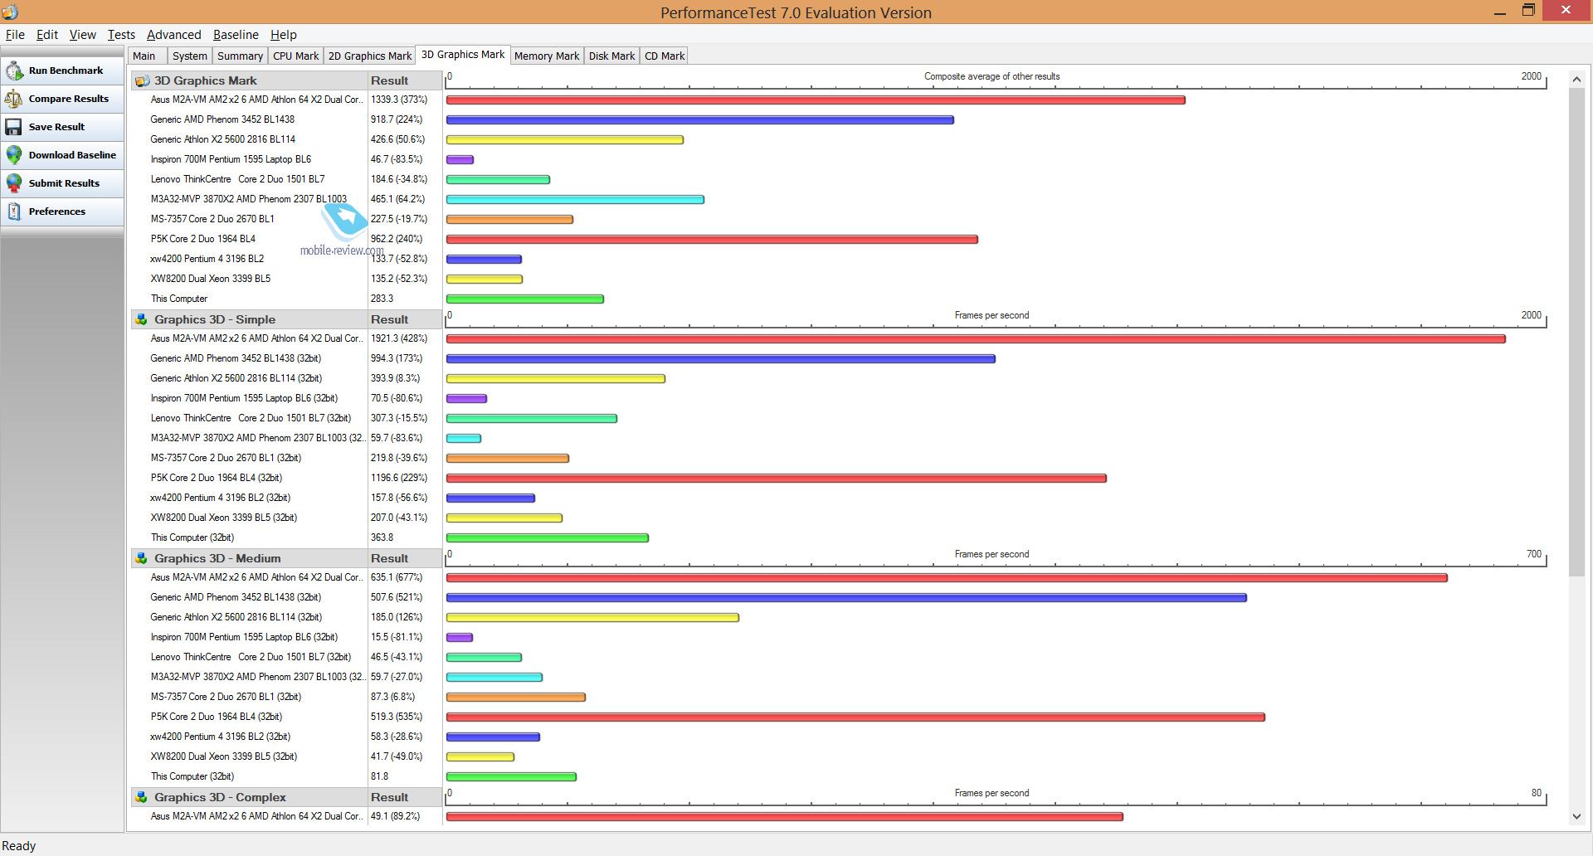Click the blue Generic AMD Phenom bar in Graphics 3D - Simple

tap(721, 358)
